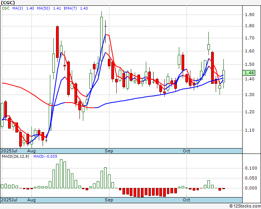Click the 1.50 price axis label
This screenshot has height=209, width=261.
click(x=250, y=64)
